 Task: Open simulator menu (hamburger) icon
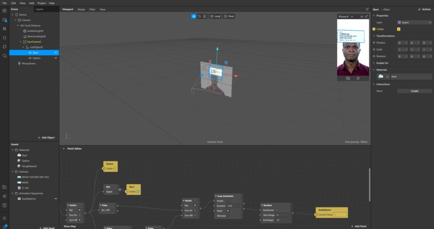(361, 17)
